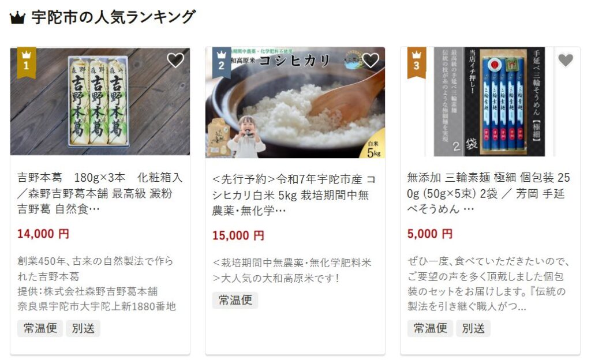The height and width of the screenshot is (360, 591).
Task: Click the 別送 tag on the 吉野本葛 card
Action: tap(83, 328)
